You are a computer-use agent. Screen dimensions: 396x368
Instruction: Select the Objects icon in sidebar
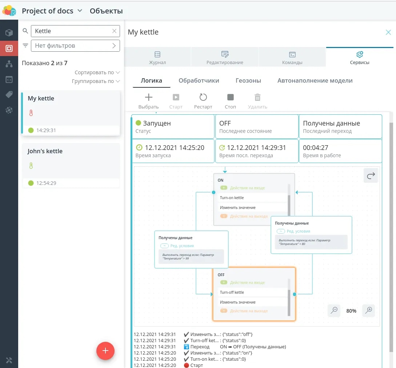pyautogui.click(x=9, y=48)
